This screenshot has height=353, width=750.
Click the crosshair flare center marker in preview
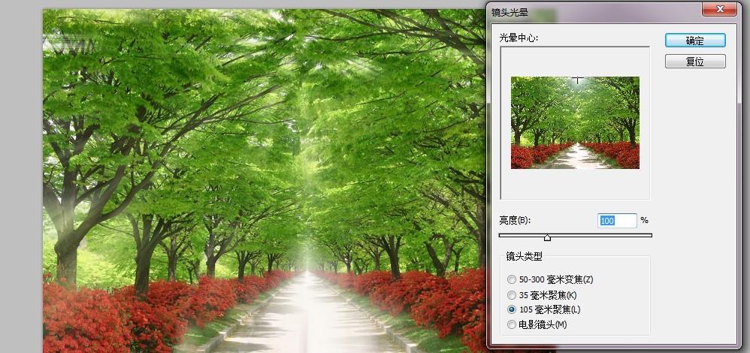coord(577,80)
